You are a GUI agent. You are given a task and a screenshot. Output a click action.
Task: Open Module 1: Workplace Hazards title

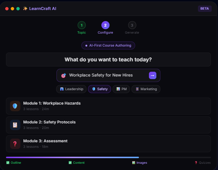(x=52, y=103)
